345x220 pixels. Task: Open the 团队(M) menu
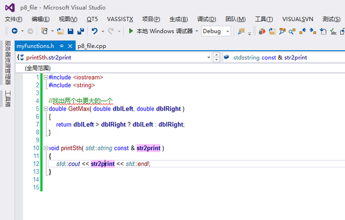236,19
